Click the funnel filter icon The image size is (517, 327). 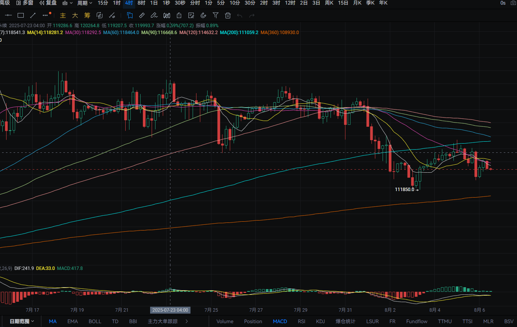pyautogui.click(x=216, y=15)
